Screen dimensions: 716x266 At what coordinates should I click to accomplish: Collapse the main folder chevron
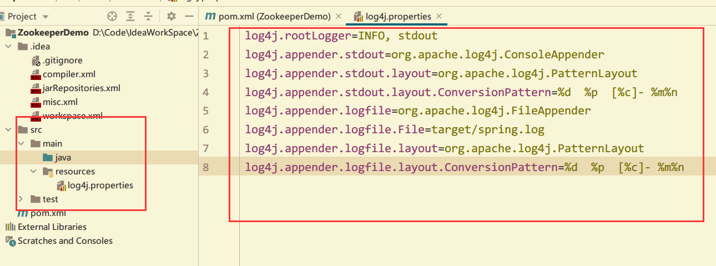tap(22, 144)
